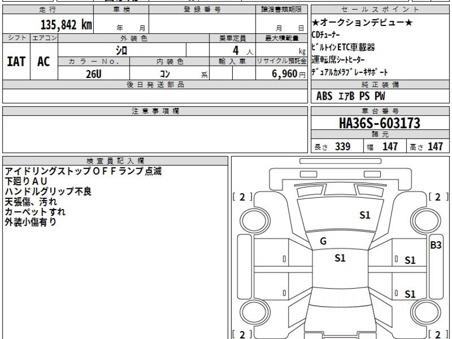Image resolution: width=452 pixels, height=339 pixels.
Task: Click the AC air conditioner value
Action: [x=44, y=61]
